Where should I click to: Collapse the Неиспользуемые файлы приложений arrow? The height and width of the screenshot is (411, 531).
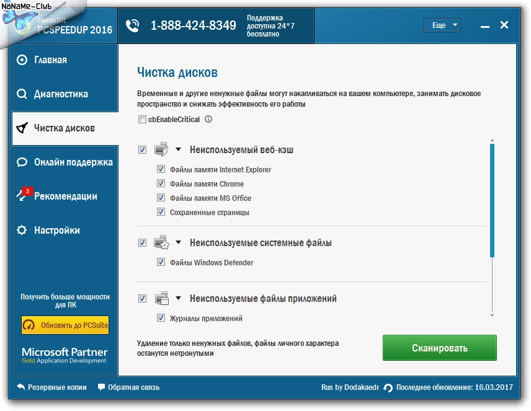click(178, 298)
